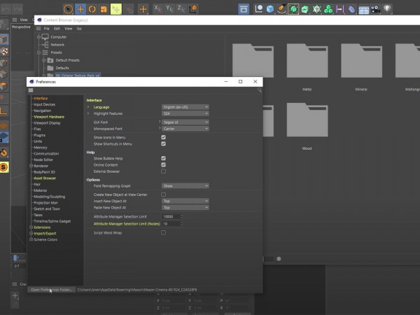Open the Asset Browser icon in toolbar

pos(244,9)
